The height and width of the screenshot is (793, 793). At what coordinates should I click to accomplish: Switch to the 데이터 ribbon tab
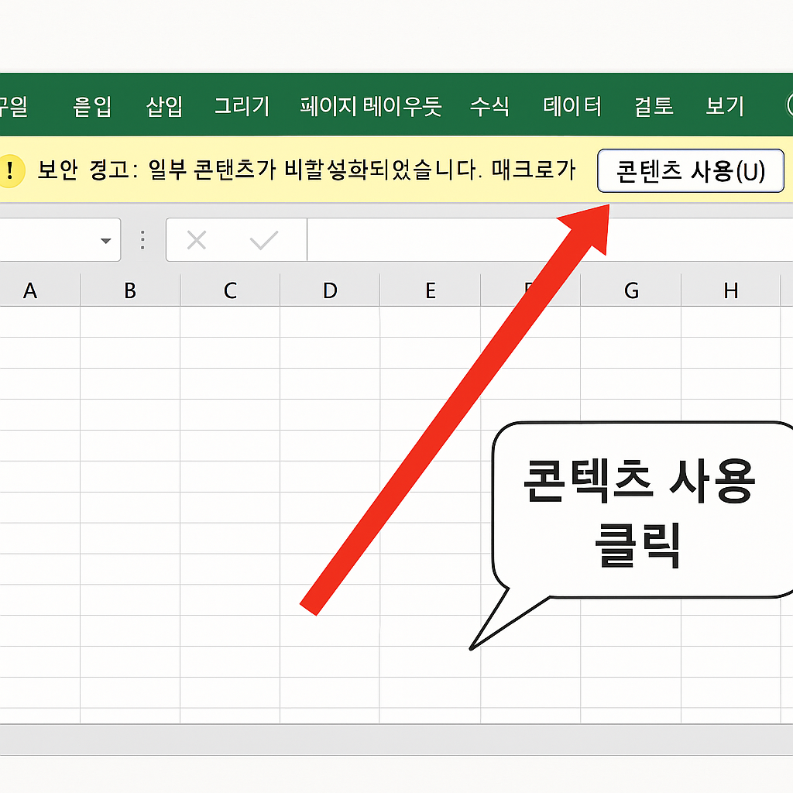point(573,107)
